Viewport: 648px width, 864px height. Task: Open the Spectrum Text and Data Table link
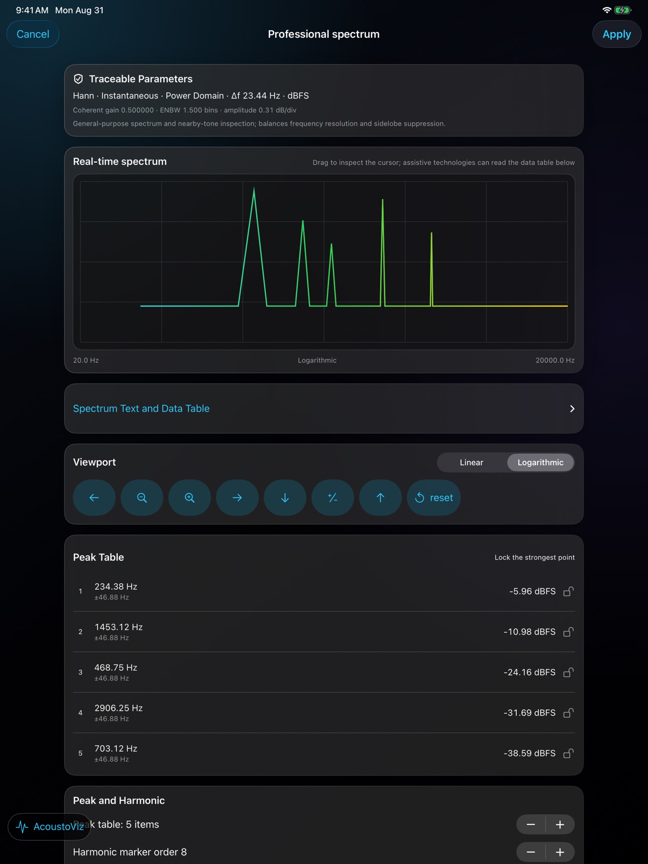click(141, 408)
